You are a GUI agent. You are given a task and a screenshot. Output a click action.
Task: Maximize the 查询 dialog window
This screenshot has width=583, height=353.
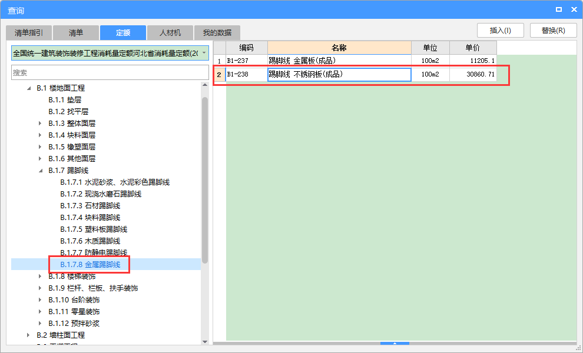click(x=558, y=9)
